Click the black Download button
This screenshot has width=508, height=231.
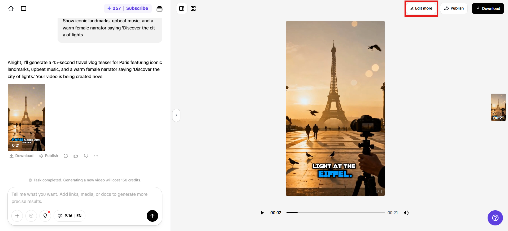488,8
